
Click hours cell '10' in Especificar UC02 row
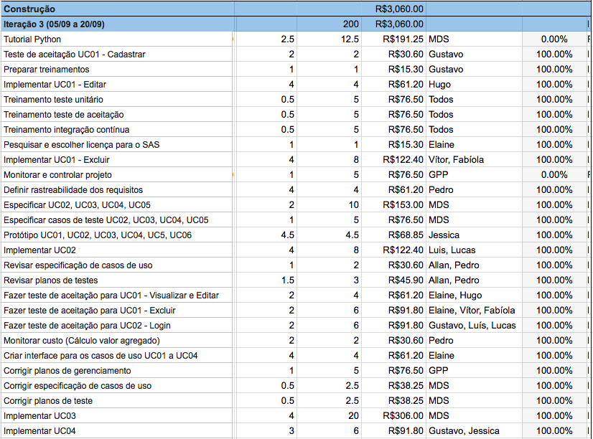pyautogui.click(x=329, y=205)
